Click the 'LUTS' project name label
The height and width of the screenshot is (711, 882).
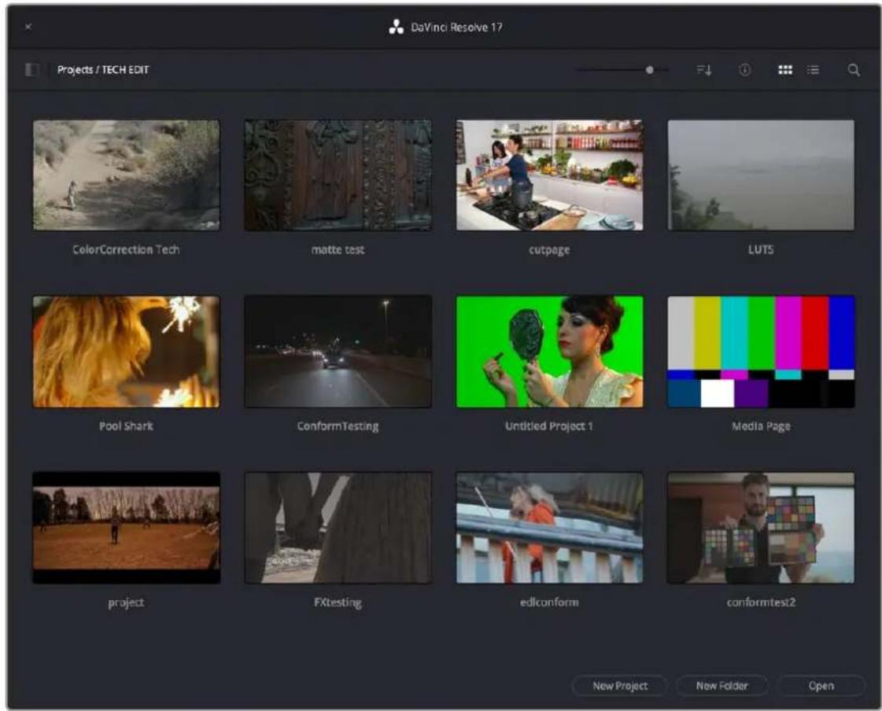761,250
